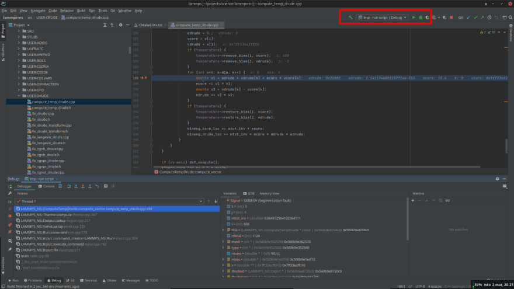Switch to GDB tab
Viewport: 514px width, 289px height.
click(248, 194)
